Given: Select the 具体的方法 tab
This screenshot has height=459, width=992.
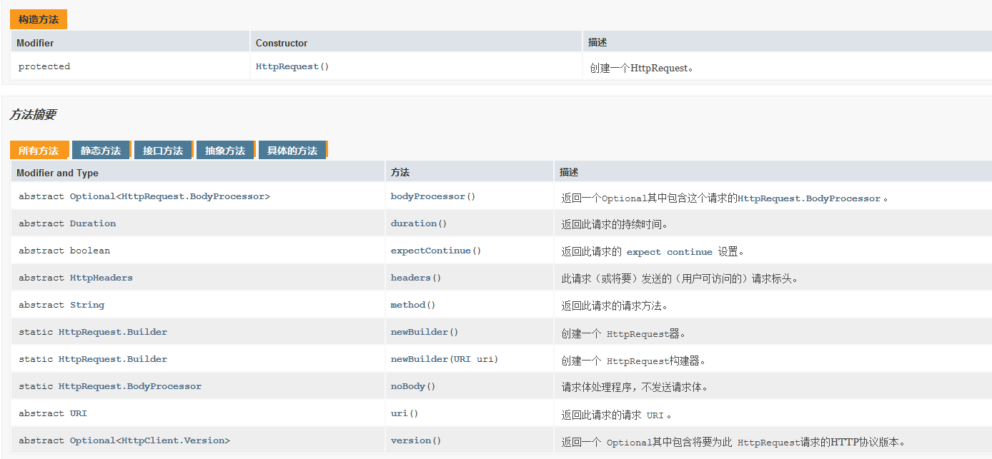Looking at the screenshot, I should [292, 150].
